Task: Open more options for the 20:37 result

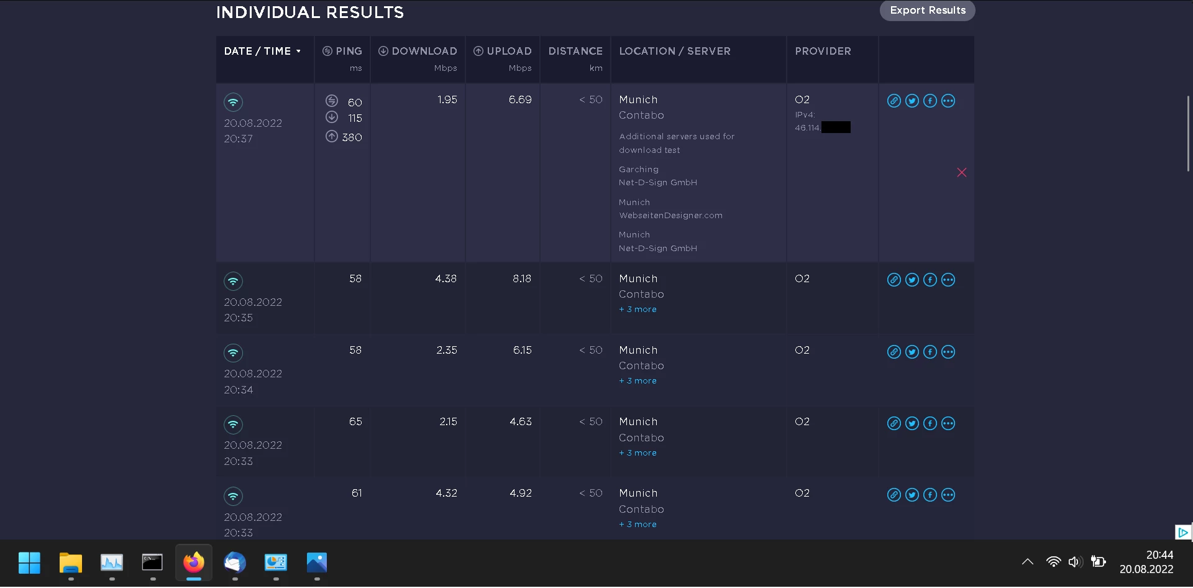Action: point(948,101)
